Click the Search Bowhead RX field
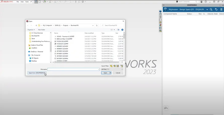This screenshot has width=224, height=115. coord(112,25)
